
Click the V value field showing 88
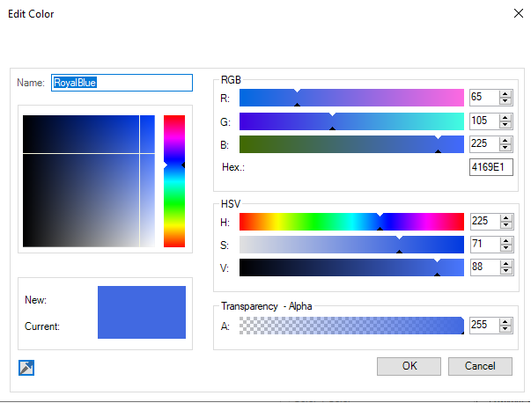tap(485, 267)
